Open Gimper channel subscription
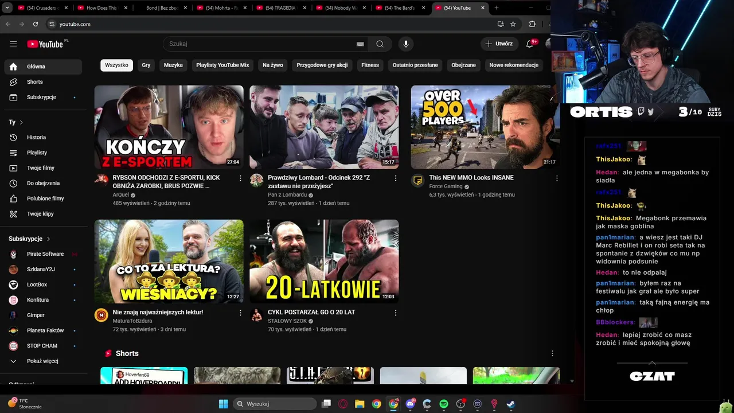The width and height of the screenshot is (734, 413). click(43, 315)
